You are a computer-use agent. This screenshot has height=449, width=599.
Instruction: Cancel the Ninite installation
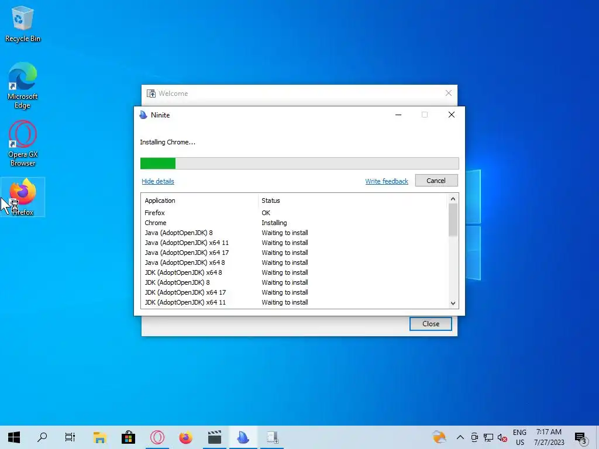click(x=436, y=181)
